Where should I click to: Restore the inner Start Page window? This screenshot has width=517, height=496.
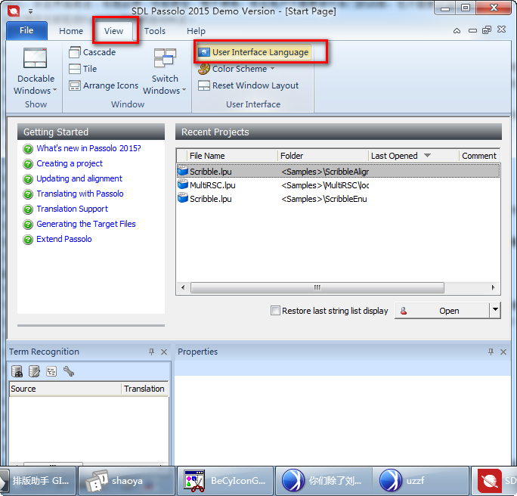[x=487, y=30]
